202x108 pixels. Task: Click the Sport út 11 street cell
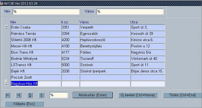[x=148, y=65]
